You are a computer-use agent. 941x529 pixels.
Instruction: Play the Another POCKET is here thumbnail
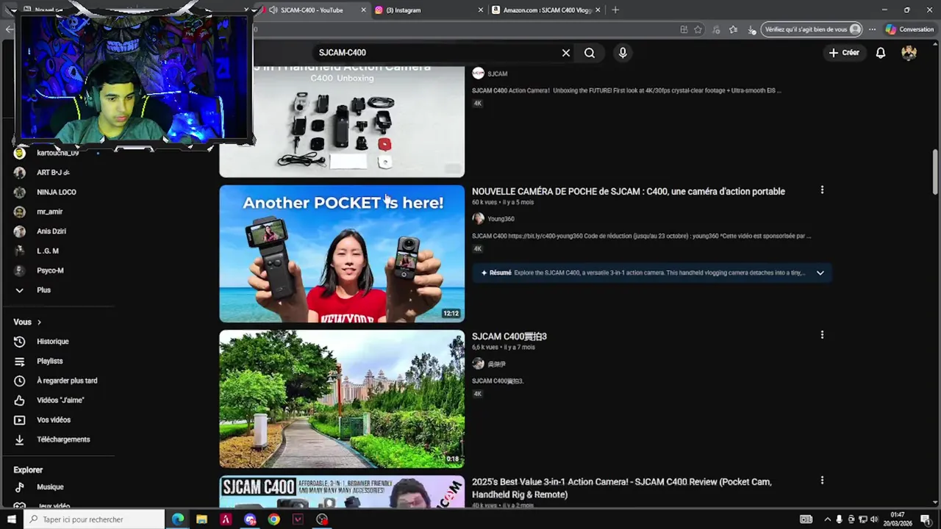pos(342,253)
